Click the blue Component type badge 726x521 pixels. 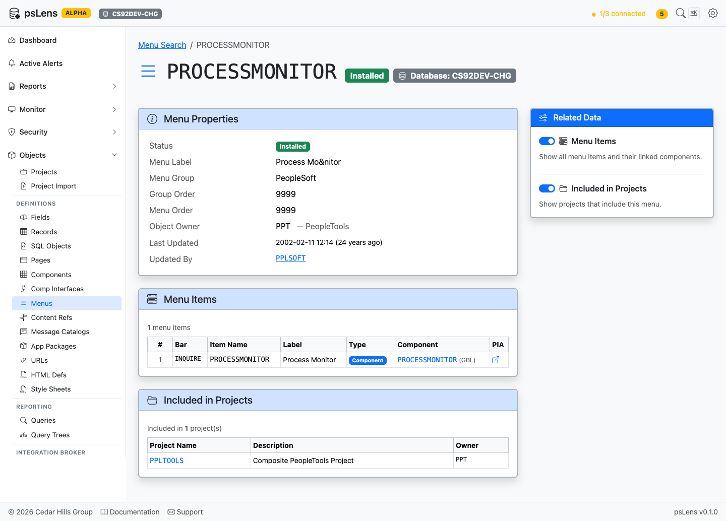(368, 360)
